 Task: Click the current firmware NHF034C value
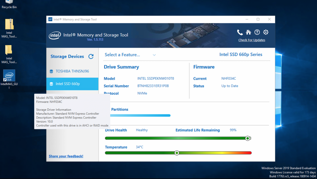coord(229,79)
